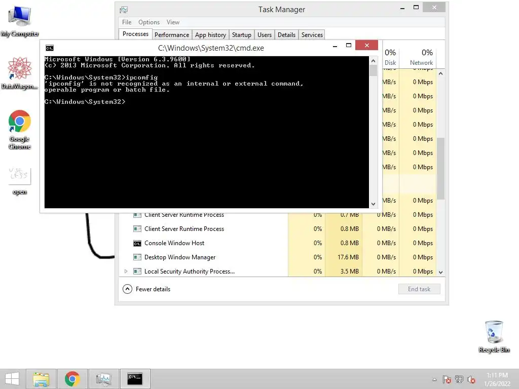Open the Recycle Bin icon
Viewport: 519px width, 389px height.
pos(494,336)
